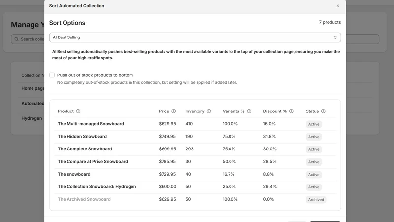Show info for the Price column
The width and height of the screenshot is (394, 222).
tap(174, 111)
